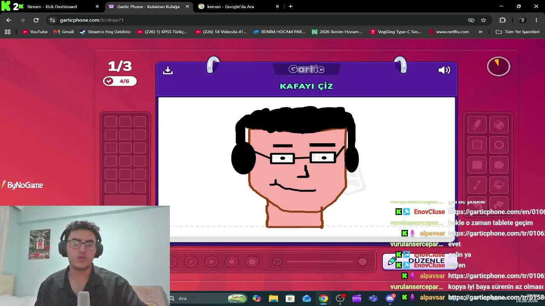Open the 2026 Benim Hocam bookmark
This screenshot has width=545, height=306.
337,32
